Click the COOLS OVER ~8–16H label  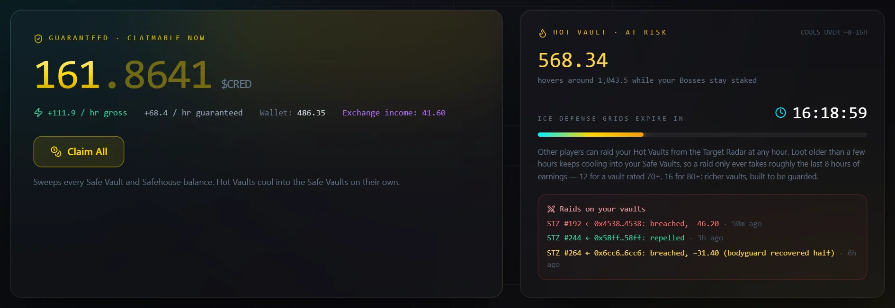pos(834,33)
